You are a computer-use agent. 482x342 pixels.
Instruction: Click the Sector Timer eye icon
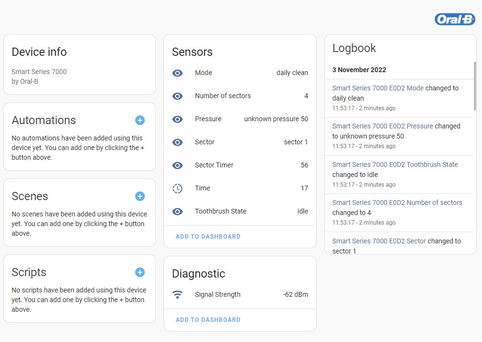[x=178, y=165]
